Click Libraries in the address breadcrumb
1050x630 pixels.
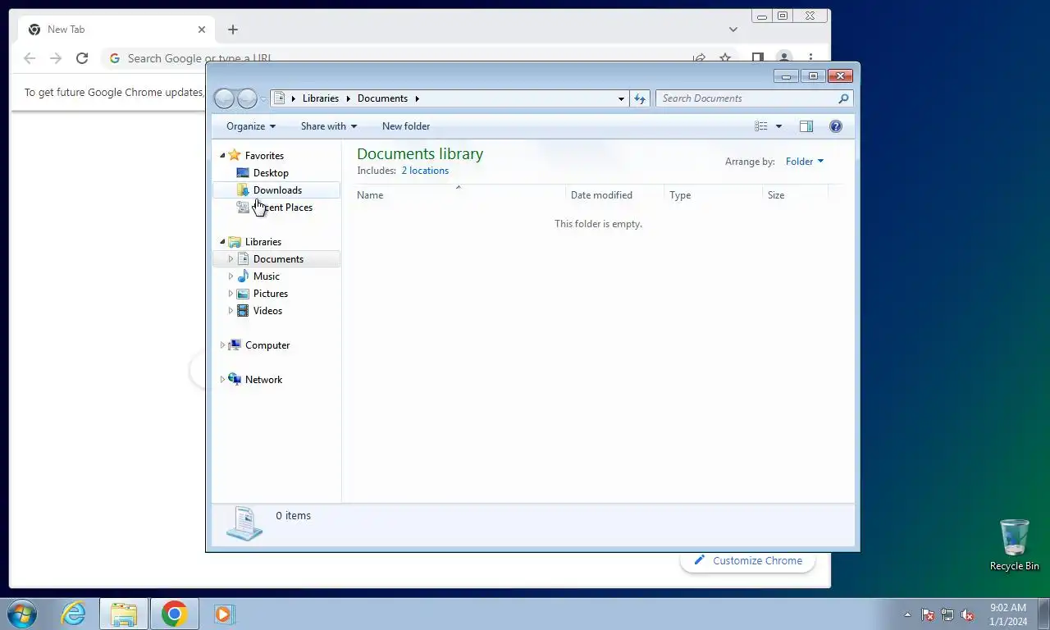point(321,98)
